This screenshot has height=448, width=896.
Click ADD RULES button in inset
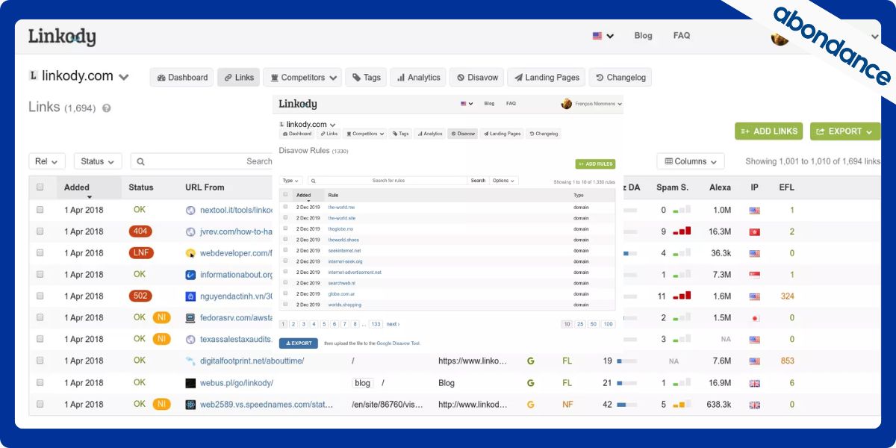pos(595,164)
